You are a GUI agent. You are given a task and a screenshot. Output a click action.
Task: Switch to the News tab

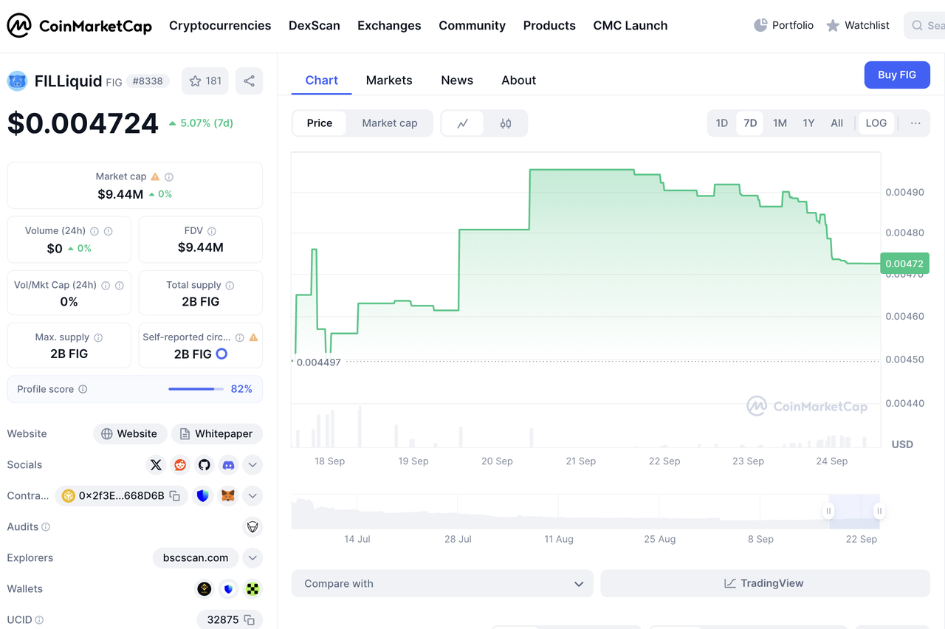pos(457,80)
